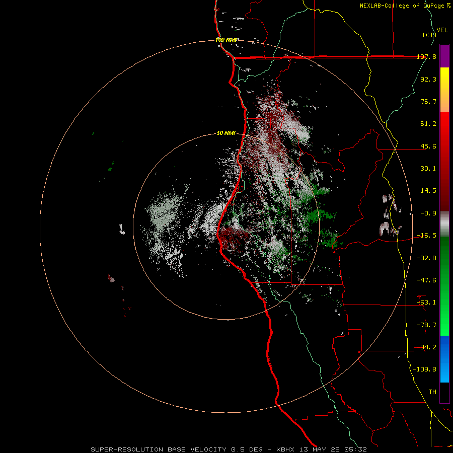Image resolution: width=453 pixels, height=453 pixels.
Task: Click the NEXLAB-College of DuPage label
Action: pyautogui.click(x=405, y=6)
